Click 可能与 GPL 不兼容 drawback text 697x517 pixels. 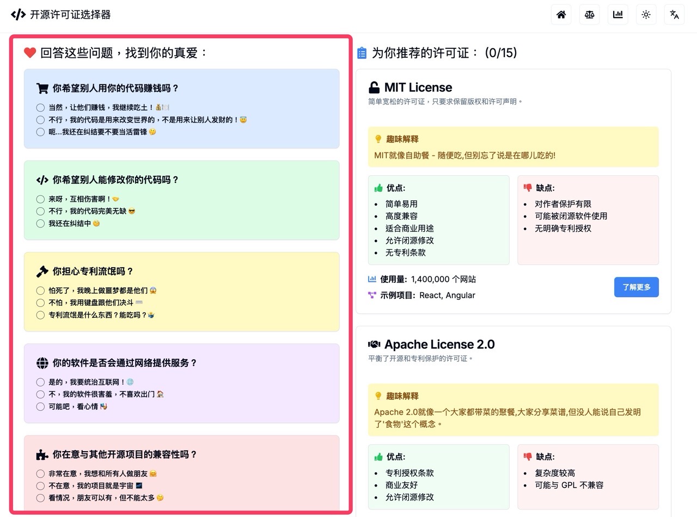pyautogui.click(x=569, y=485)
